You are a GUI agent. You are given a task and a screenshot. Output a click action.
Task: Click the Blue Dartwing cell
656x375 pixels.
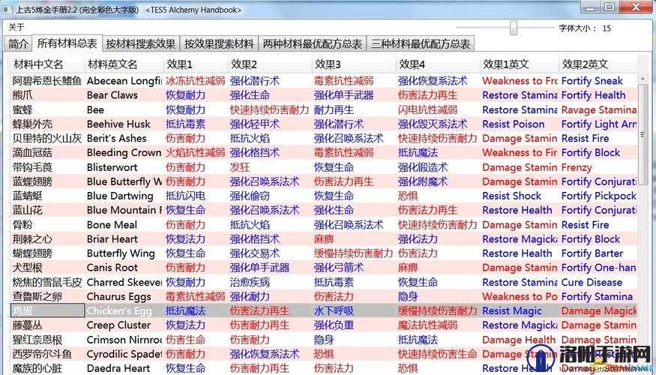pos(120,196)
